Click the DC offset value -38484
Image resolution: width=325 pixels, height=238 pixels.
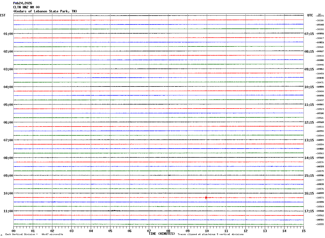point(320,91)
